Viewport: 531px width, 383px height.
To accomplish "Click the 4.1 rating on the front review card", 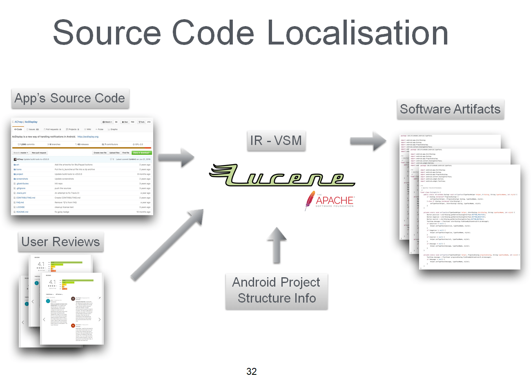I will coord(52,282).
